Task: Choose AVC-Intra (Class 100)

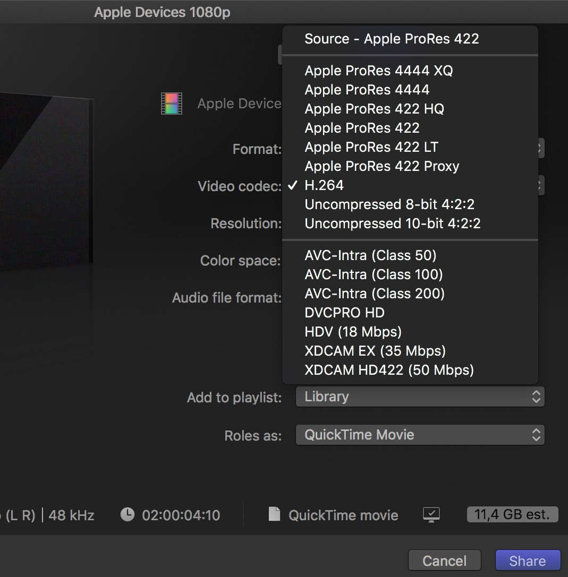Action: click(x=410, y=274)
